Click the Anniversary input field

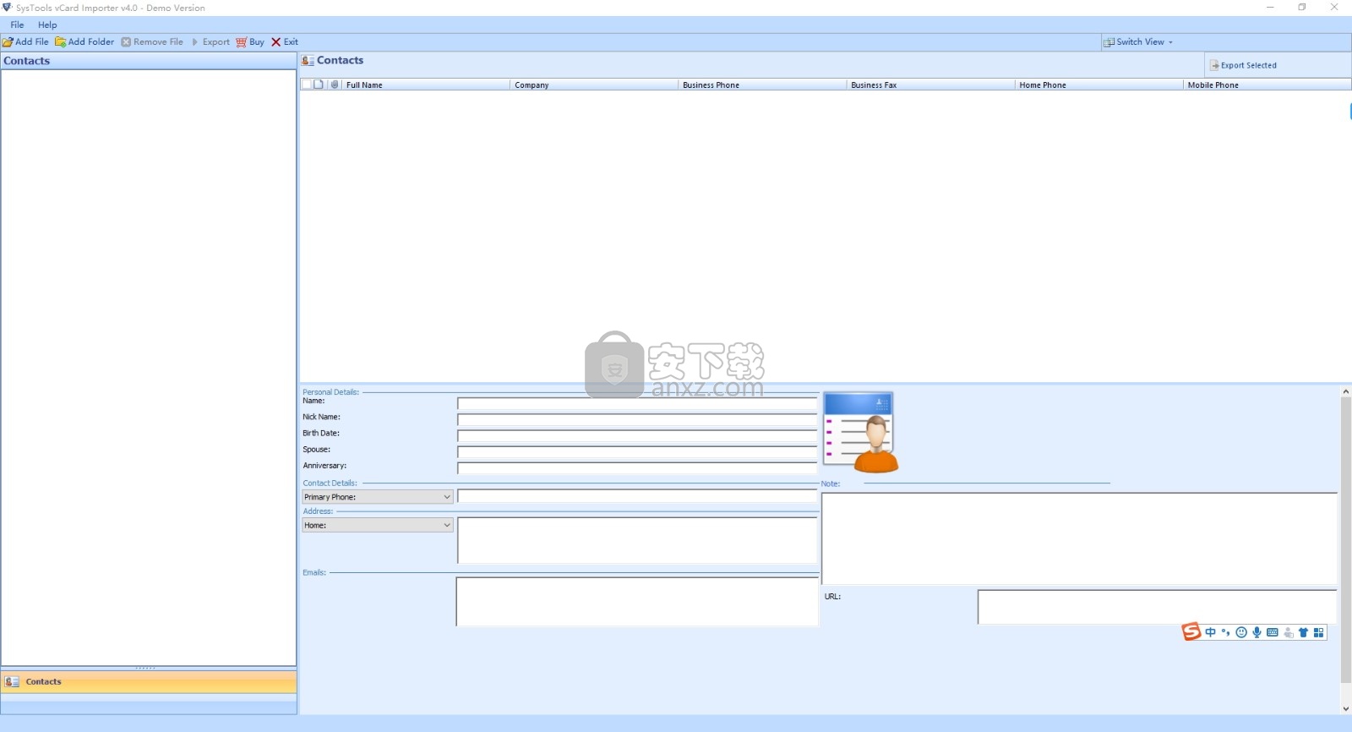pos(637,467)
